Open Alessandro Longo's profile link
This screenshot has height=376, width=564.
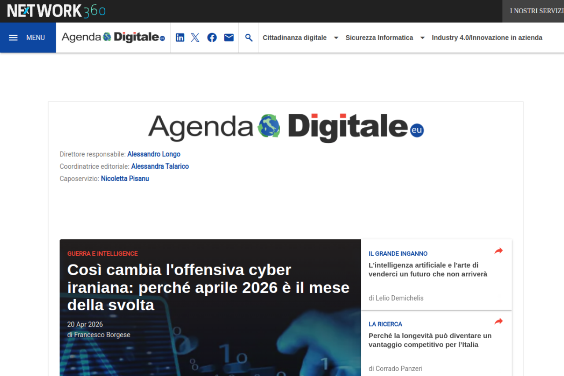(154, 154)
